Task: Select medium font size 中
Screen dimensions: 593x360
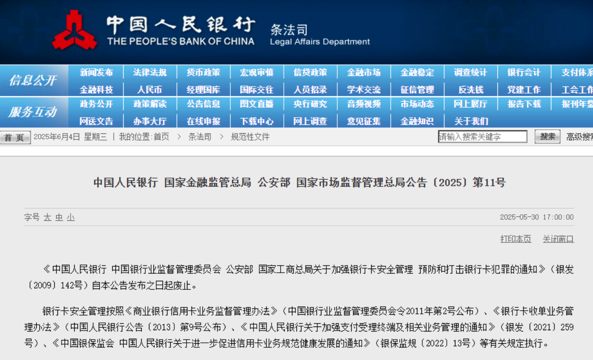Action: point(59,218)
